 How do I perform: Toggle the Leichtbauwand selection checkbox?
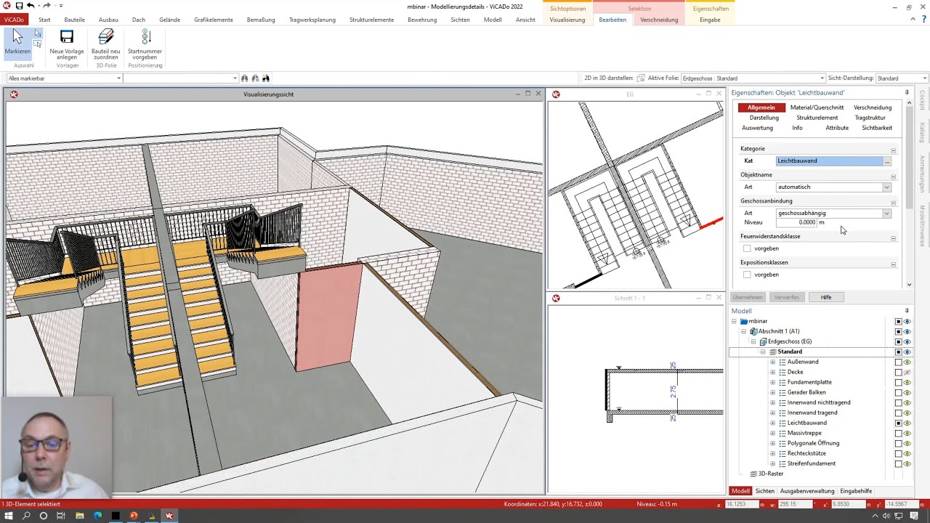point(898,423)
